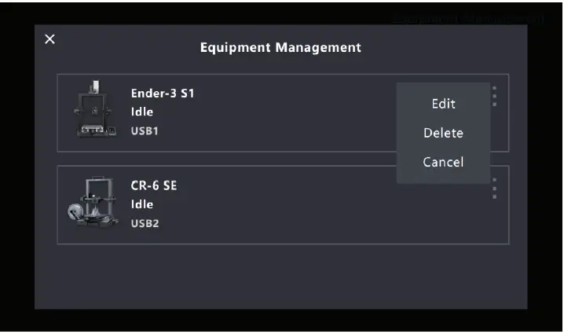This screenshot has width=564, height=334.
Task: Close the Equipment Management dialog
Action: pos(49,39)
